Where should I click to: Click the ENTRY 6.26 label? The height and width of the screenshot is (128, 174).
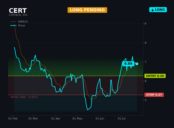[155, 76]
